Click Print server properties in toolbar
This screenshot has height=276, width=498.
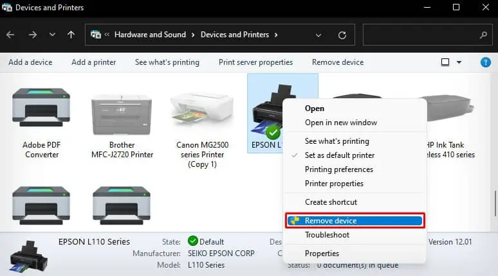[x=255, y=62]
